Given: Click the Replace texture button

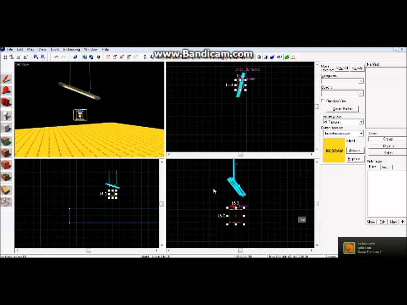Looking at the screenshot, I should 355,159.
